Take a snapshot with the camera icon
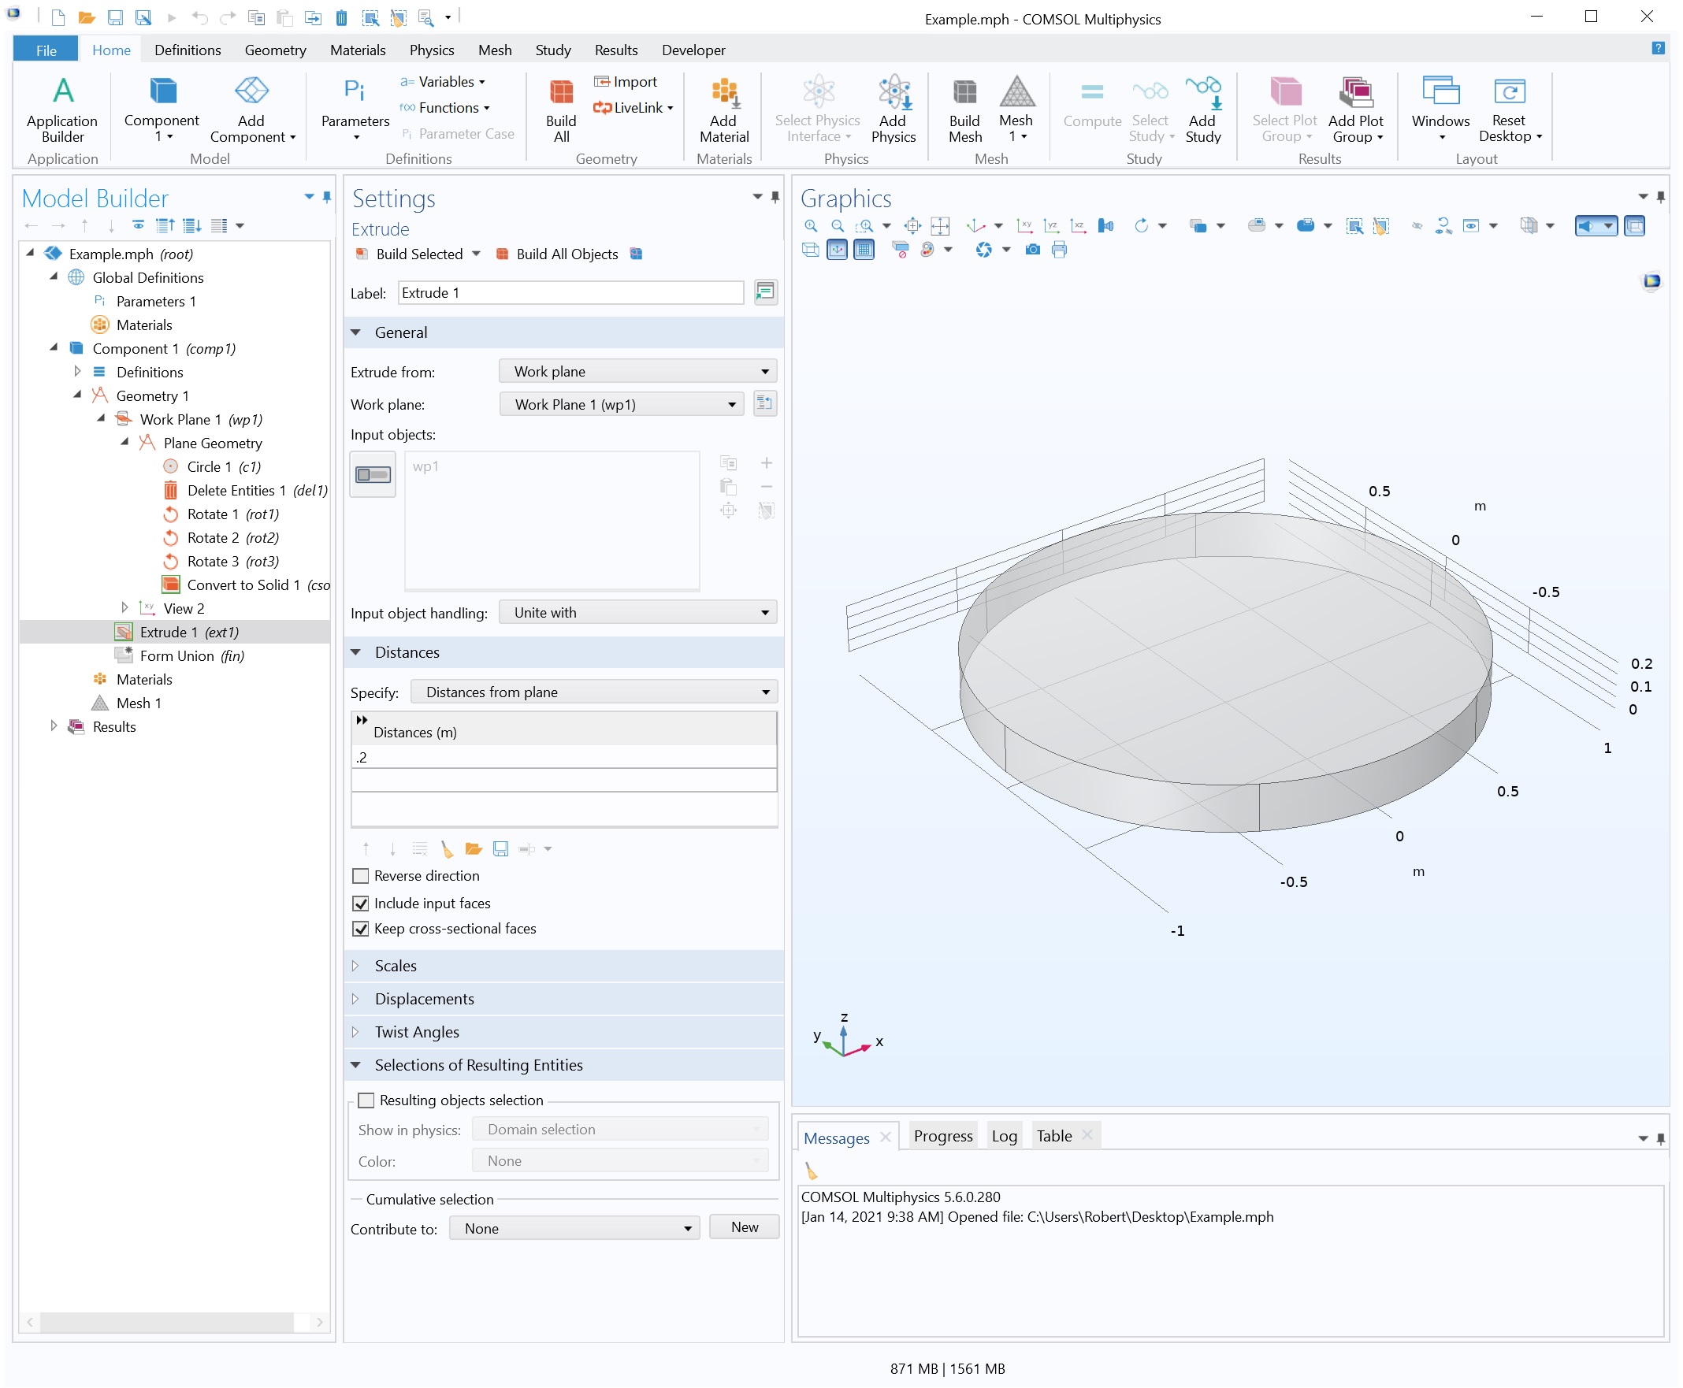Image resolution: width=1683 pixels, height=1388 pixels. tap(1032, 251)
